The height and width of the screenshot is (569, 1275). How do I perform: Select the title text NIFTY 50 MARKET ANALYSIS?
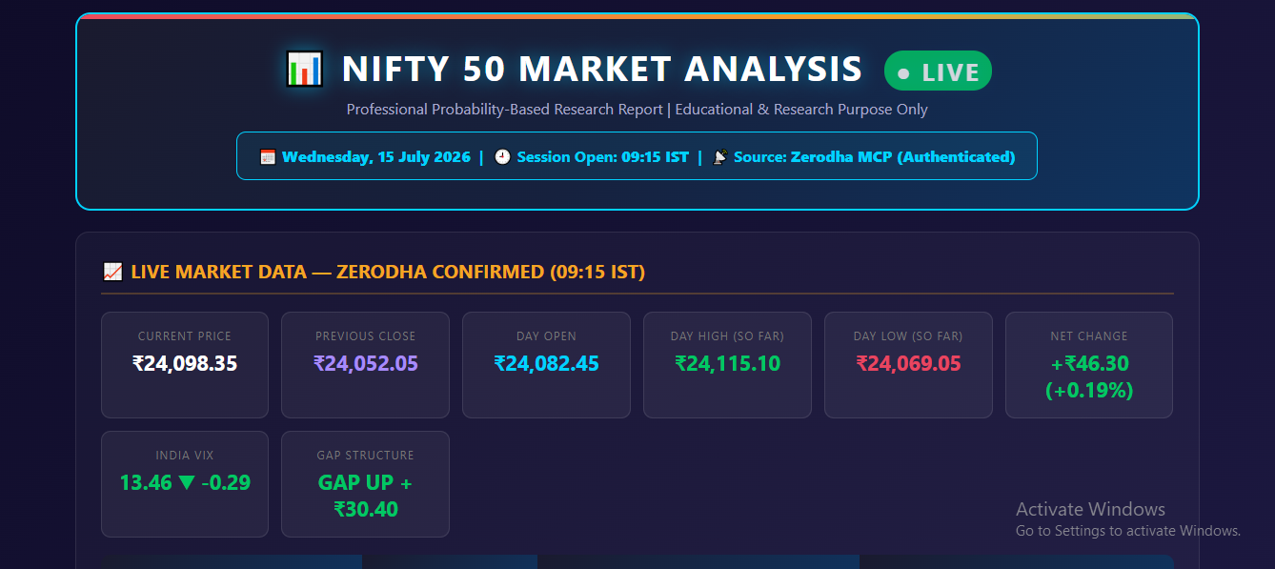(x=602, y=70)
